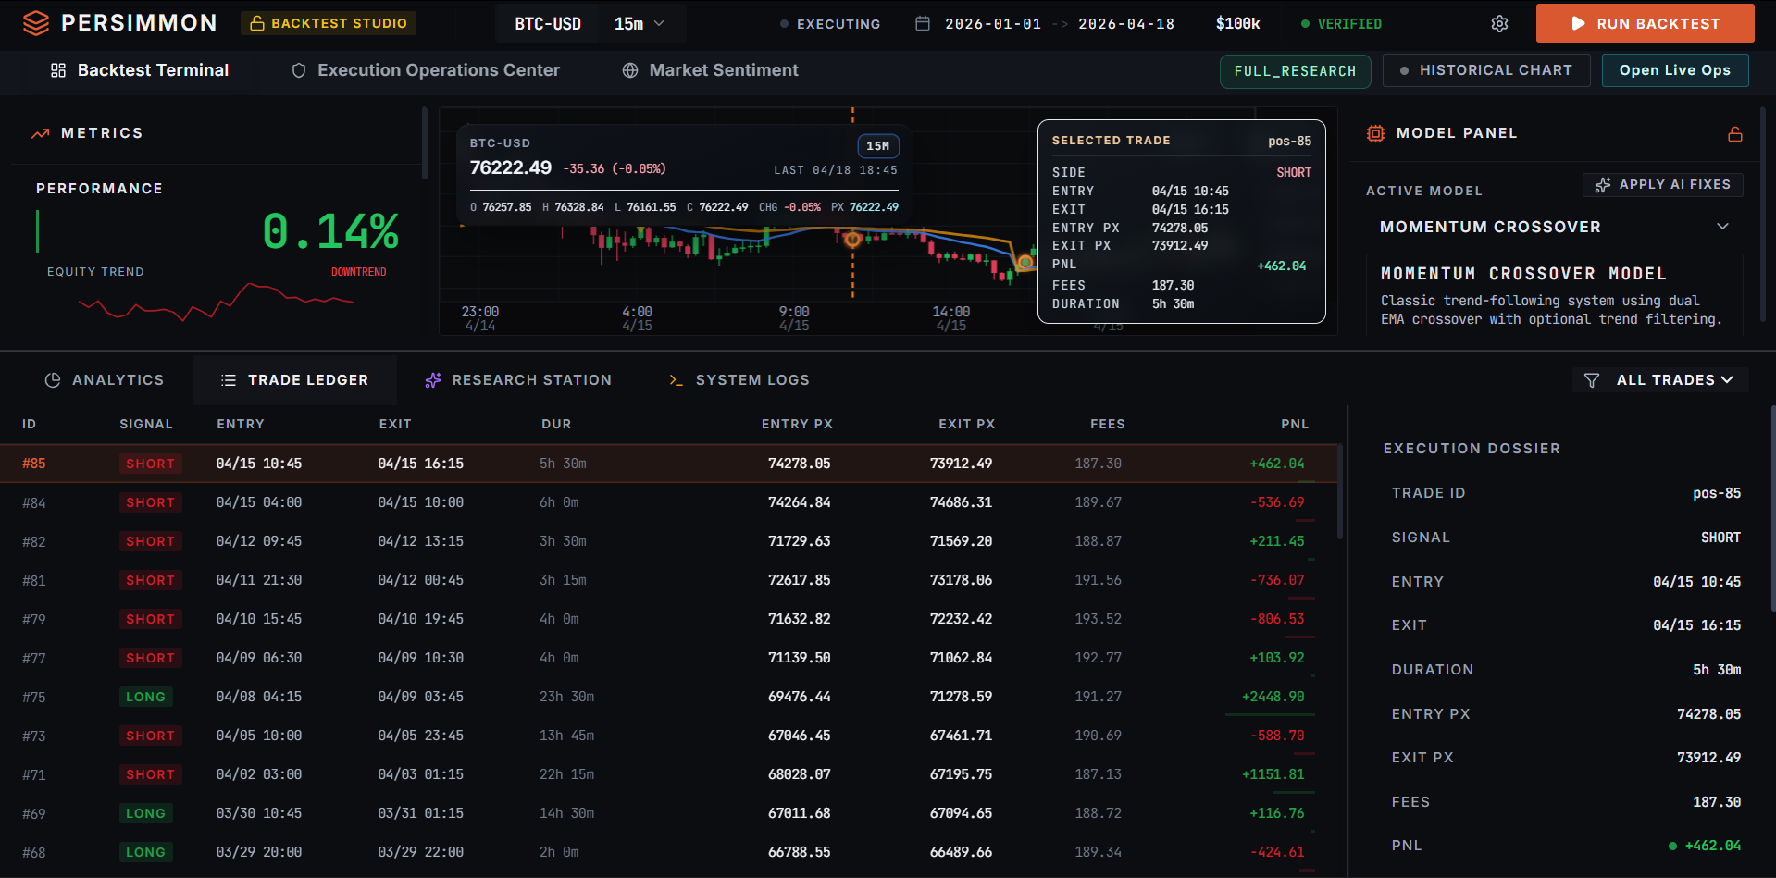1776x878 pixels.
Task: Toggle the Historical Chart button
Action: [1485, 70]
